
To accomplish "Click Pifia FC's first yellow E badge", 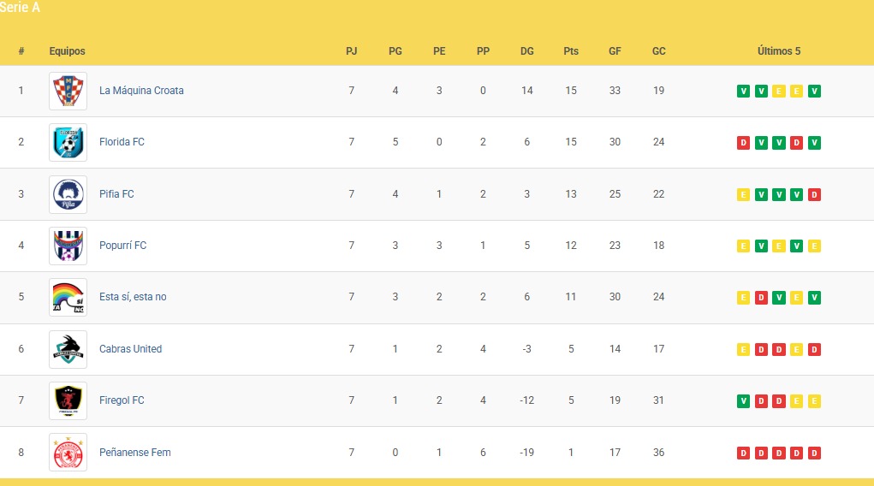I will click(743, 194).
